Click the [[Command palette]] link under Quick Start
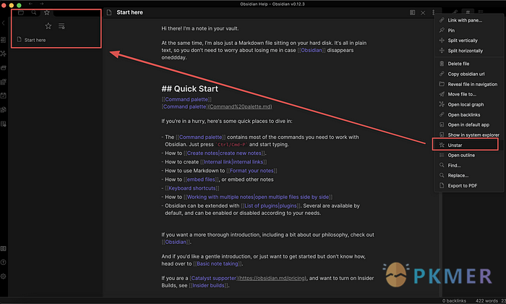506x304 pixels. coord(186,99)
